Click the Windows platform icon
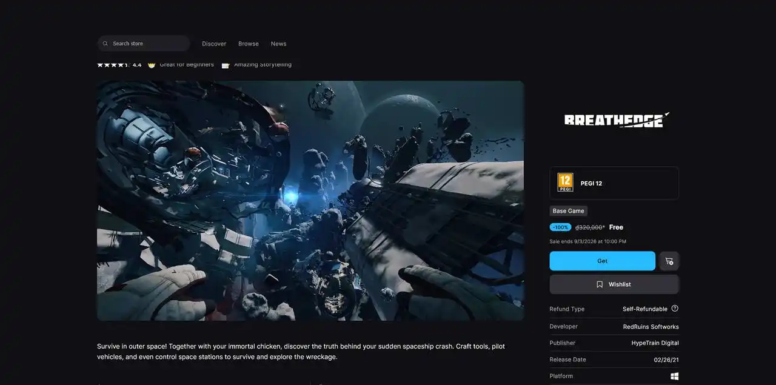The height and width of the screenshot is (385, 776). click(x=675, y=376)
